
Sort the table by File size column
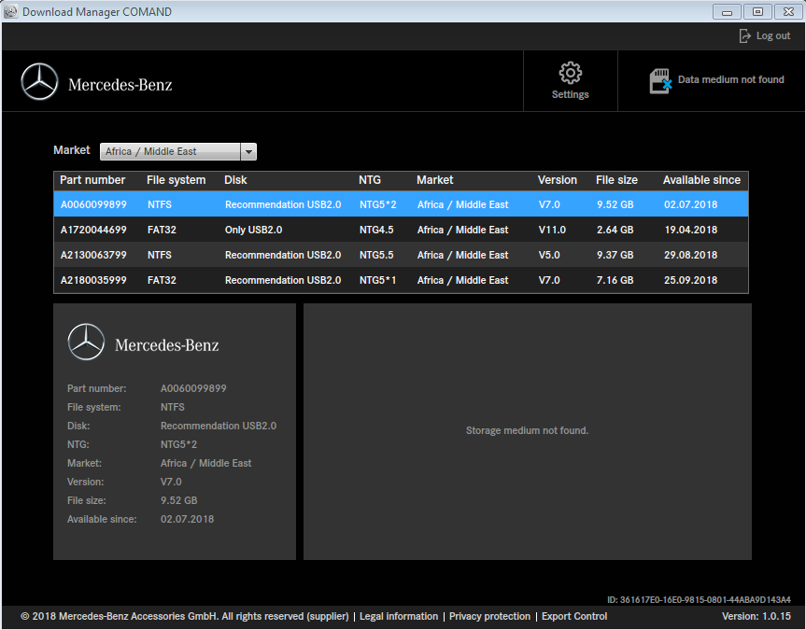click(x=615, y=180)
